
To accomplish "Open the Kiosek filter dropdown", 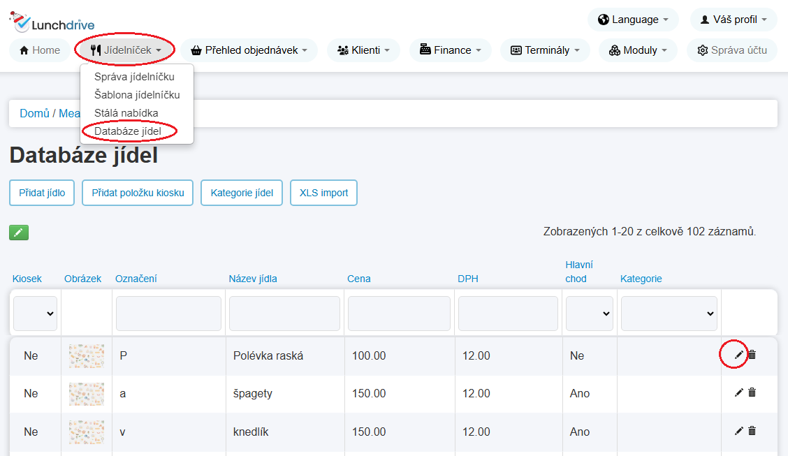I will pyautogui.click(x=35, y=314).
